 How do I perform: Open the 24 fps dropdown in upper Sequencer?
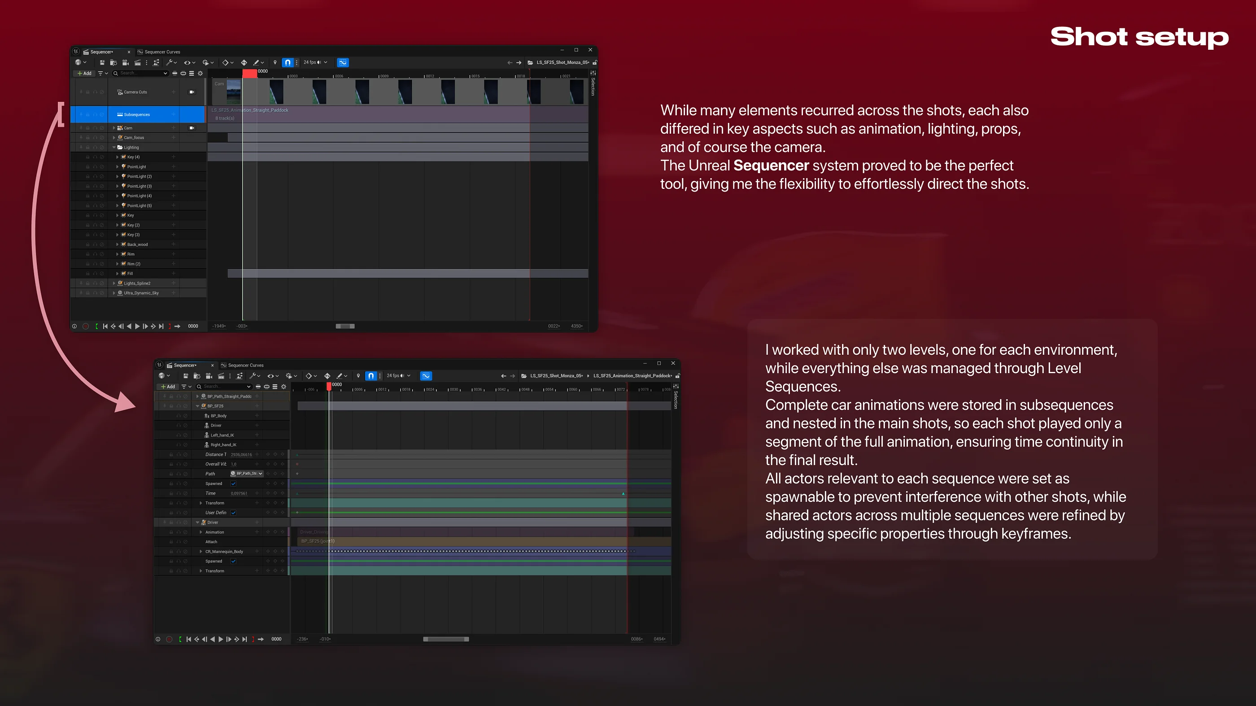pyautogui.click(x=315, y=62)
